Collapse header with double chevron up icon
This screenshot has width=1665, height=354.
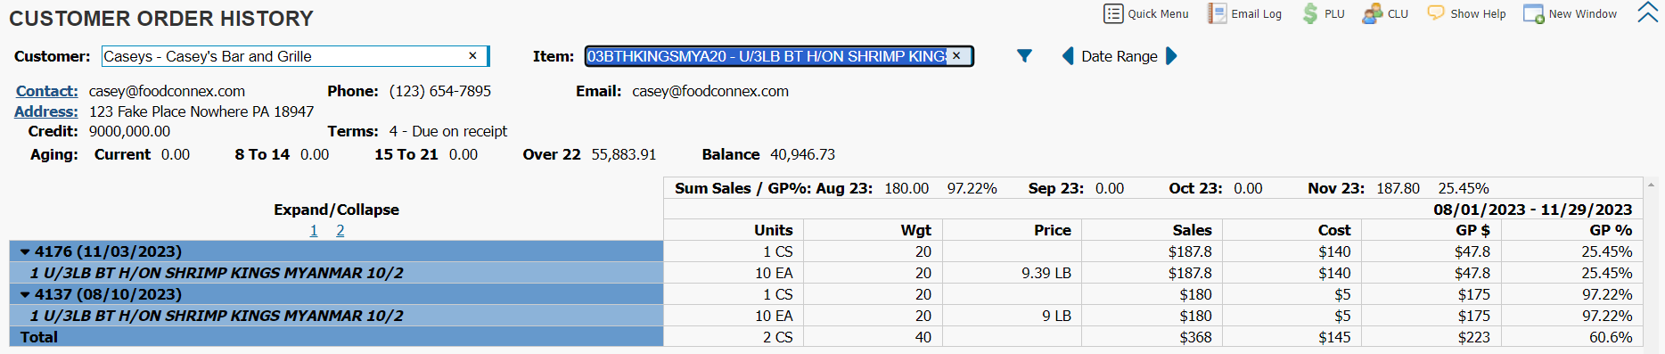pyautogui.click(x=1648, y=12)
